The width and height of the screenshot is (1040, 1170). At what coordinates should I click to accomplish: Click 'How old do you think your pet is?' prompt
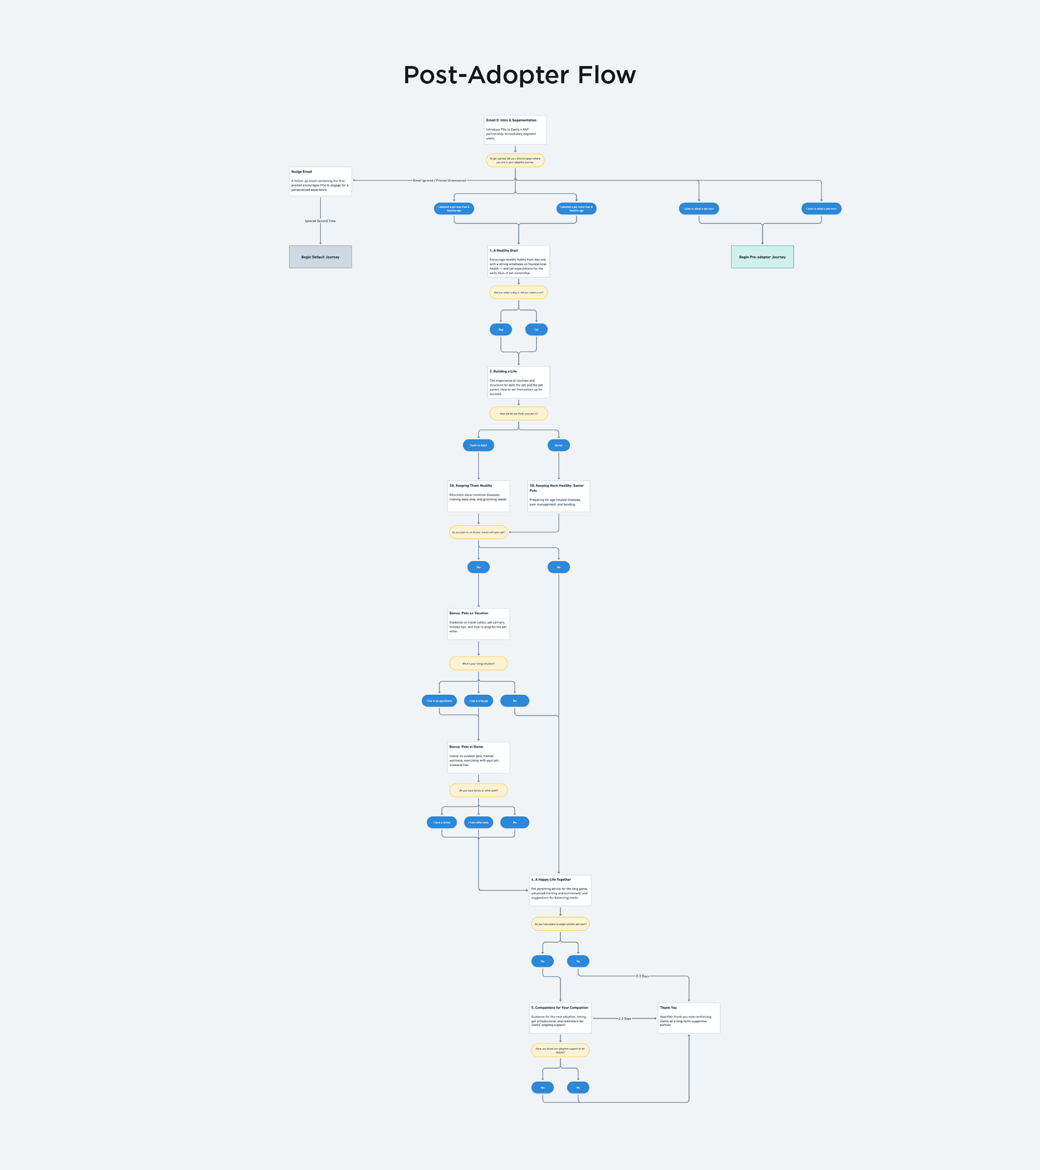[x=518, y=413]
